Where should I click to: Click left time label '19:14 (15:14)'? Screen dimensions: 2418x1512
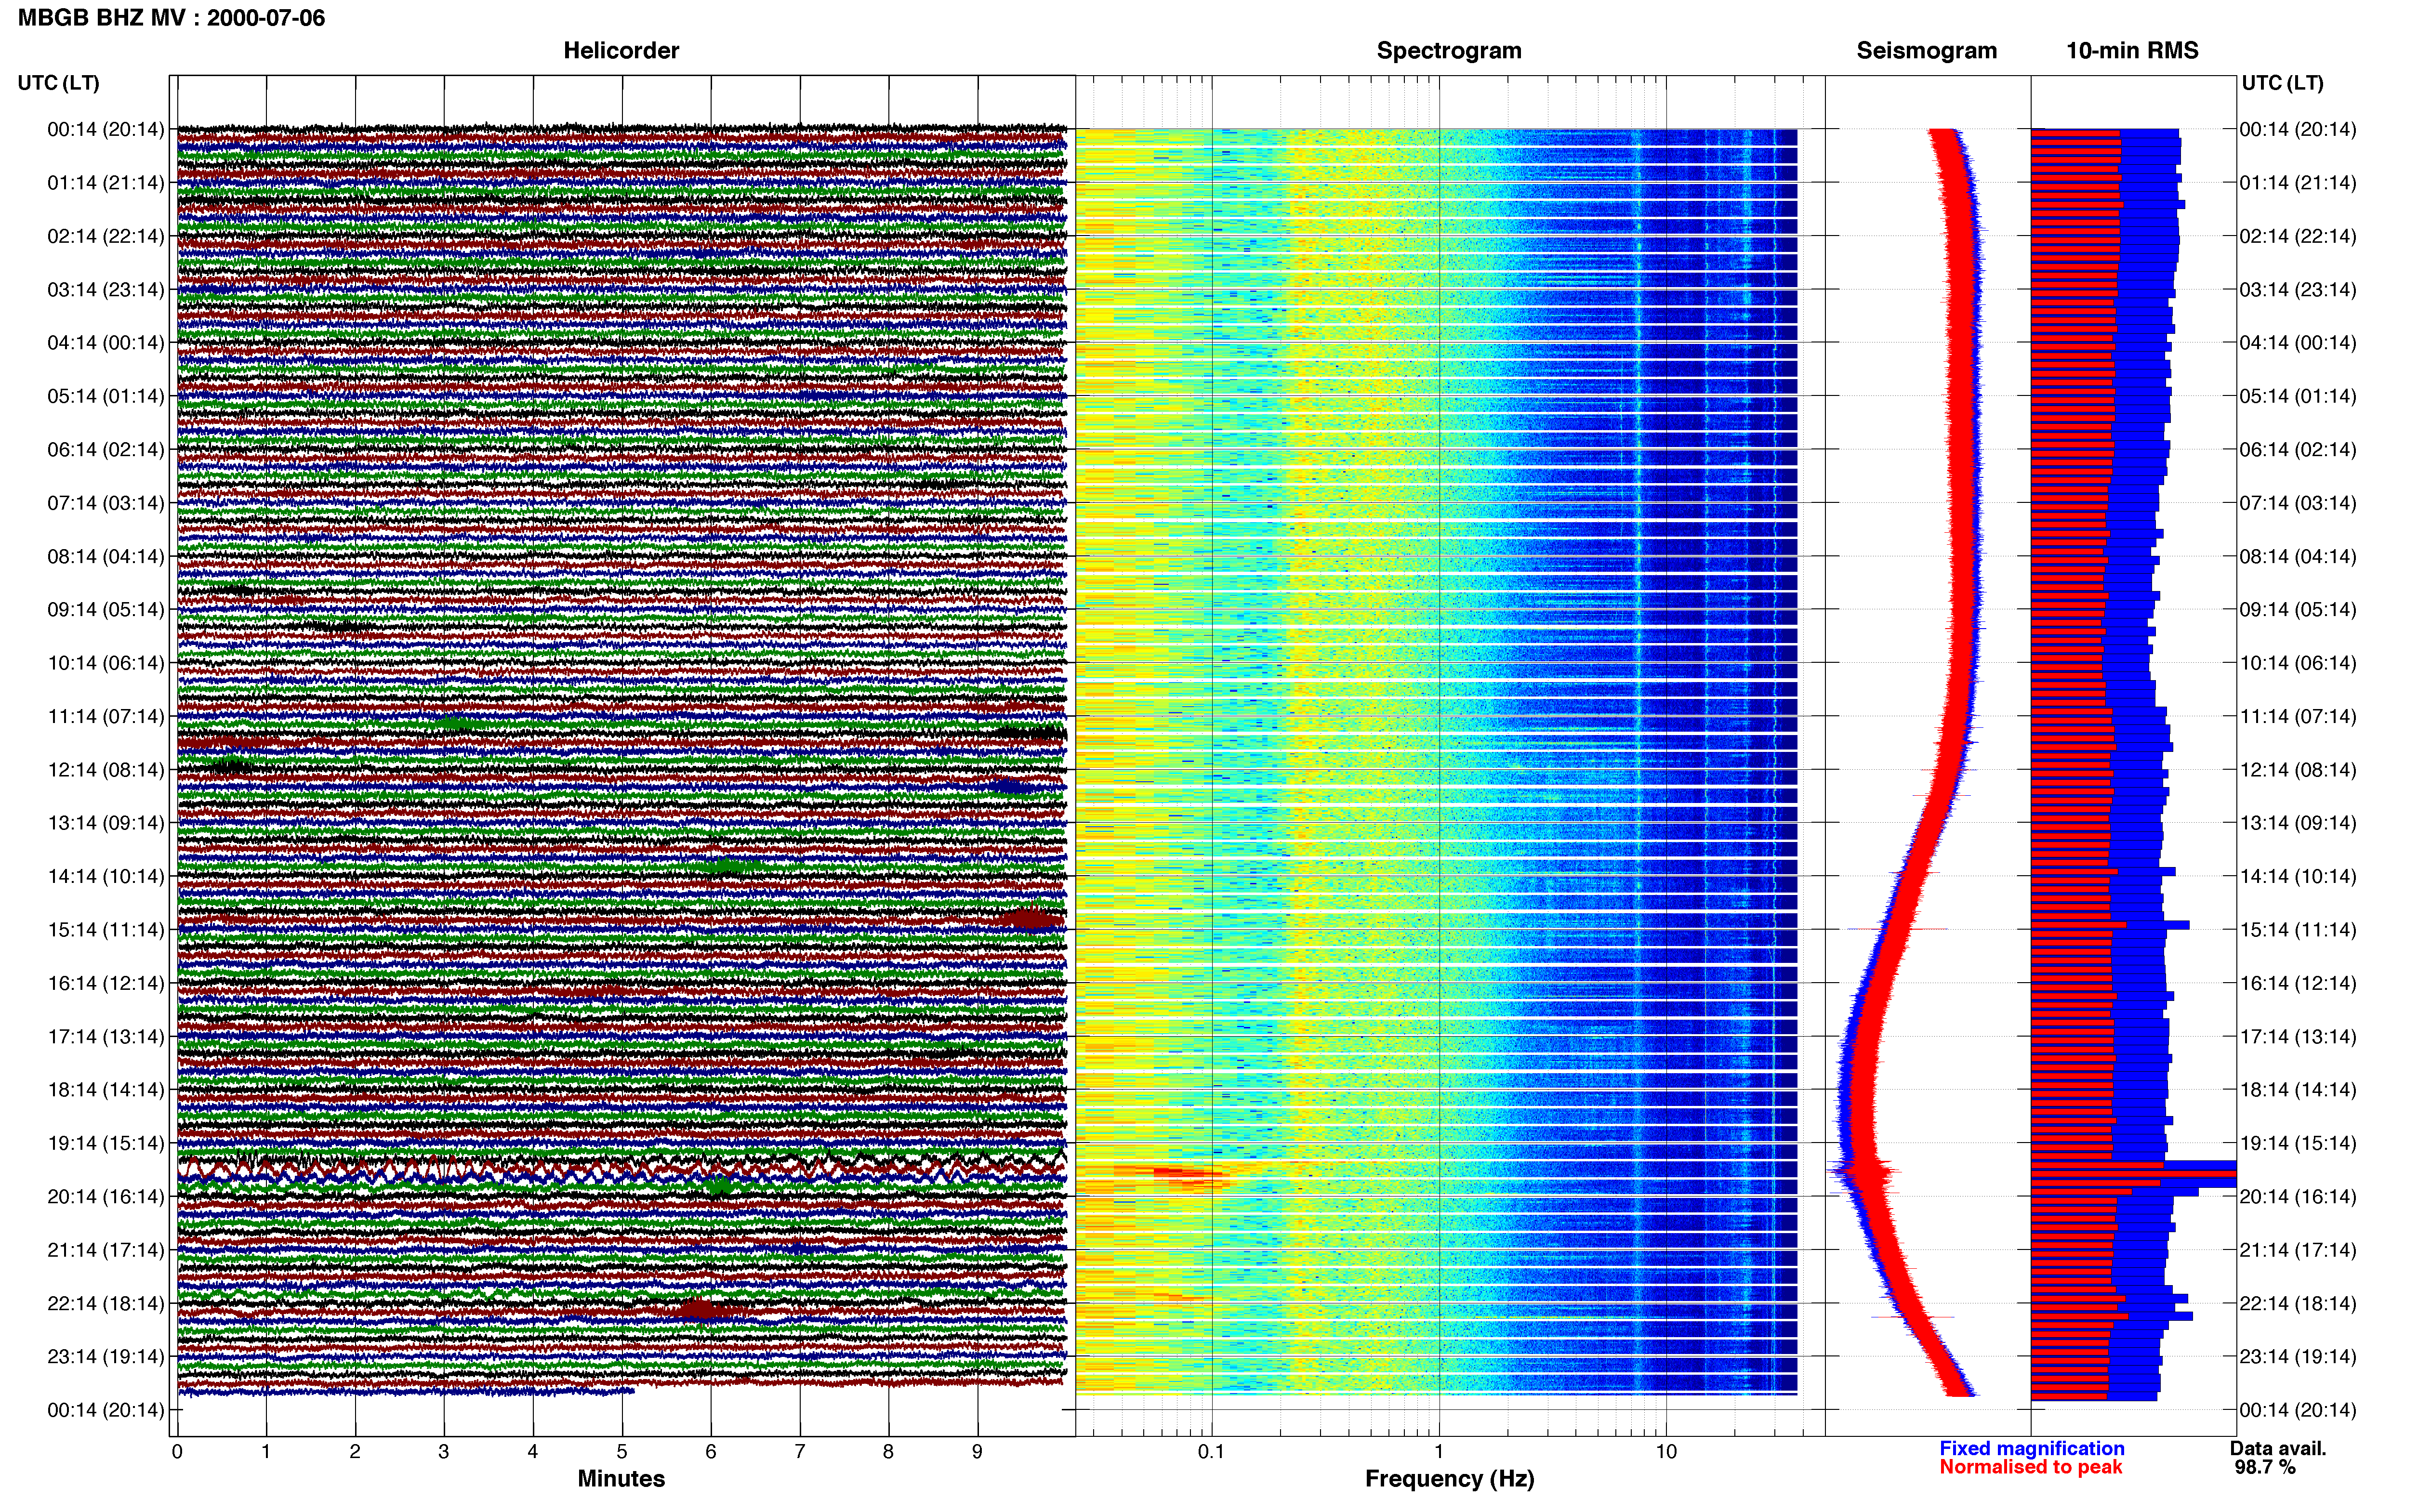tap(106, 1142)
